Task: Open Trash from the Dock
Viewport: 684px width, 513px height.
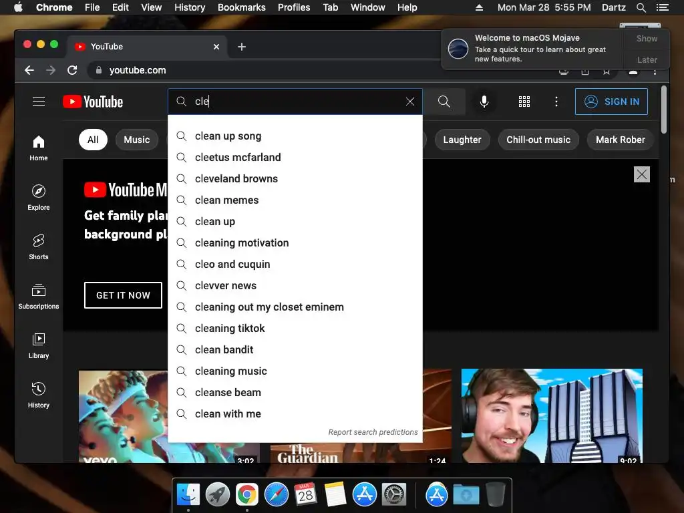Action: 496,494
